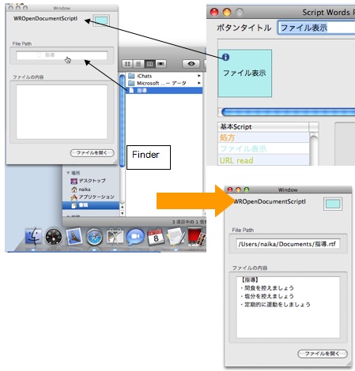Collapse the 場所 sidebar section
This screenshot has width=355, height=371.
(68, 173)
